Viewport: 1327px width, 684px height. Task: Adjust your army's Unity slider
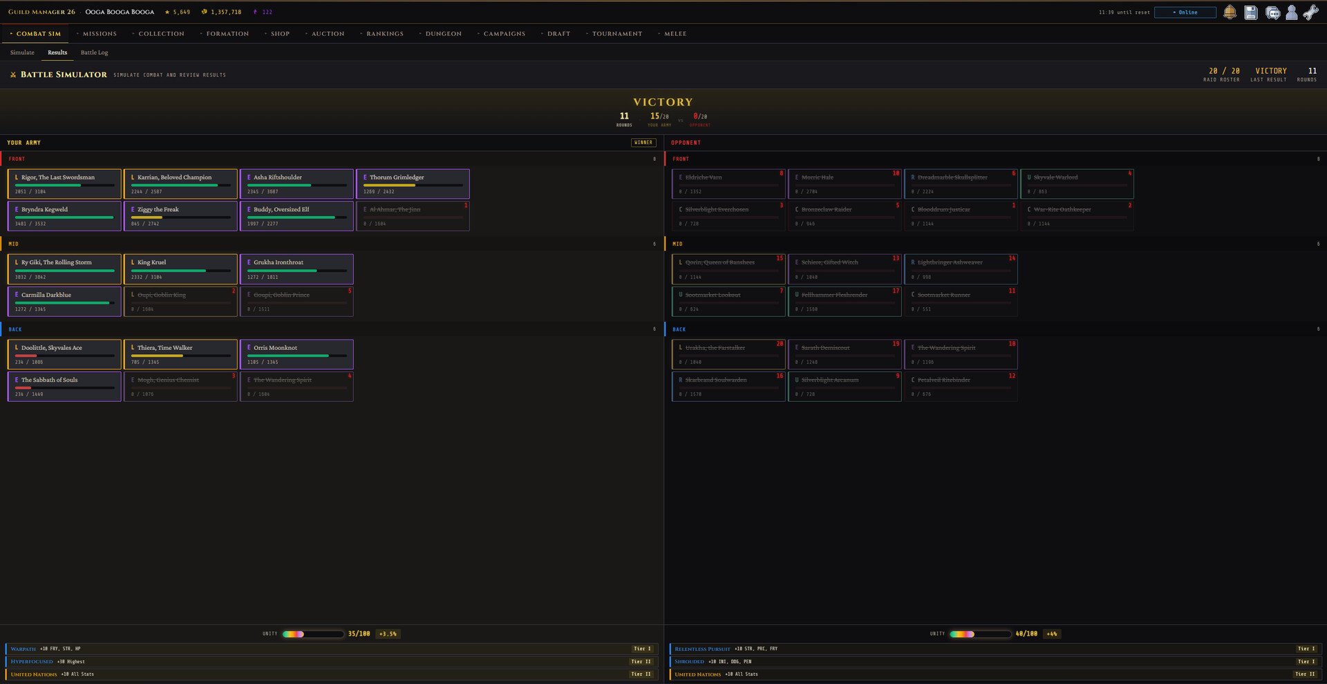coord(312,634)
